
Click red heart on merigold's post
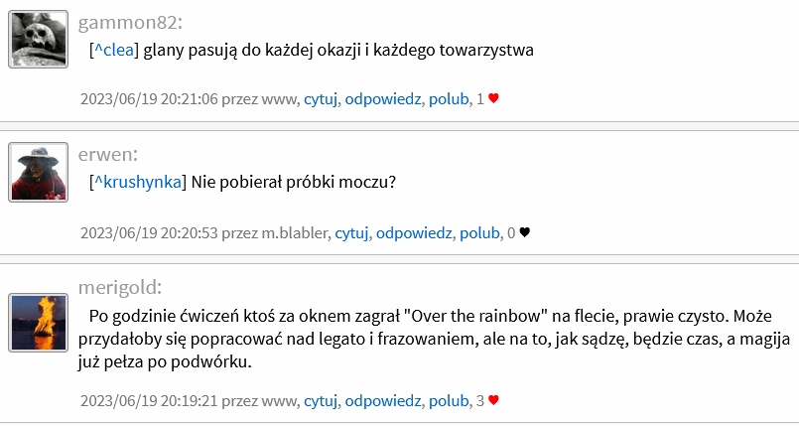tap(493, 401)
